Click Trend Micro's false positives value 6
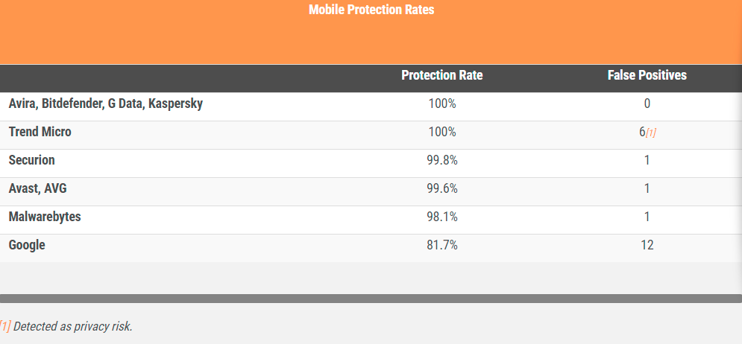 tap(642, 132)
